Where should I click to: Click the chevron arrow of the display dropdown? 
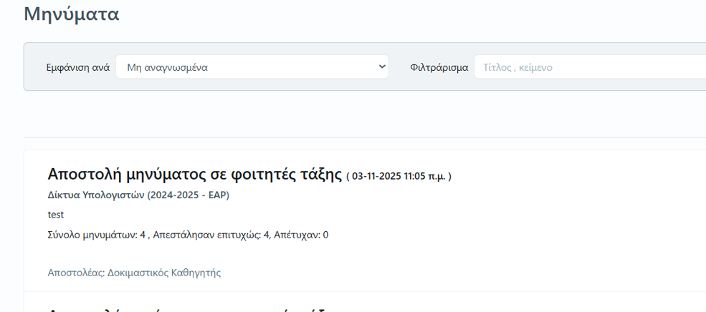[381, 67]
